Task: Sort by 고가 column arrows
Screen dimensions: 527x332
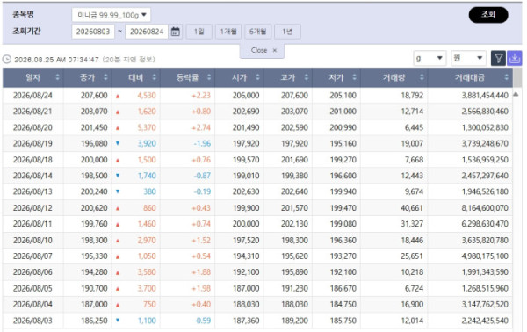Action: 307,77
